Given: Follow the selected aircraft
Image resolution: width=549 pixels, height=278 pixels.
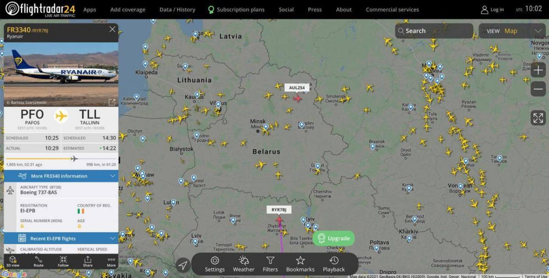Looking at the screenshot, I should pos(63,261).
